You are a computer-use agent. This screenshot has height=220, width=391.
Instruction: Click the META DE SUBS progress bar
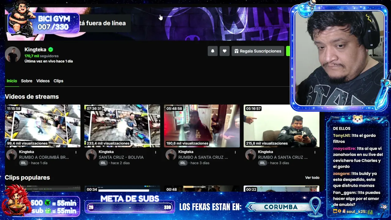tap(130, 207)
